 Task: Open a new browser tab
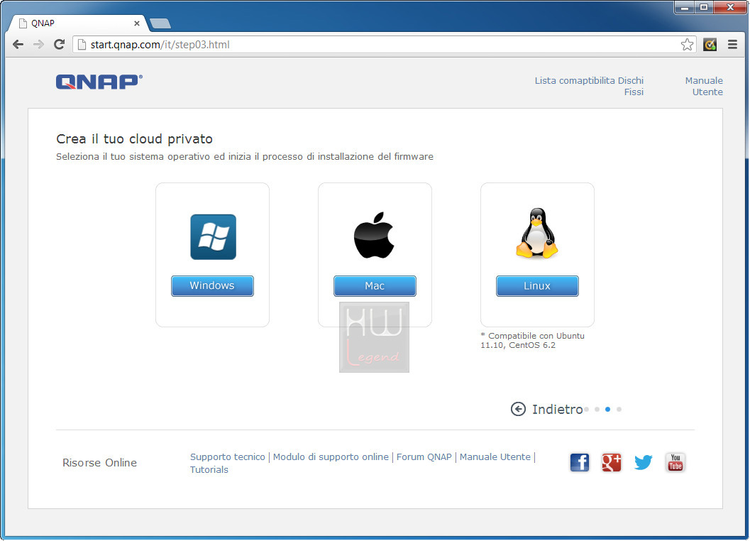tap(160, 23)
